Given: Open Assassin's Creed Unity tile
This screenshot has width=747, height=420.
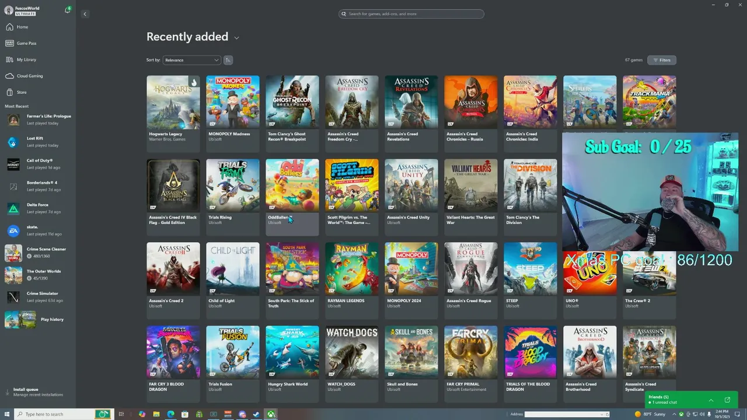Looking at the screenshot, I should [411, 197].
